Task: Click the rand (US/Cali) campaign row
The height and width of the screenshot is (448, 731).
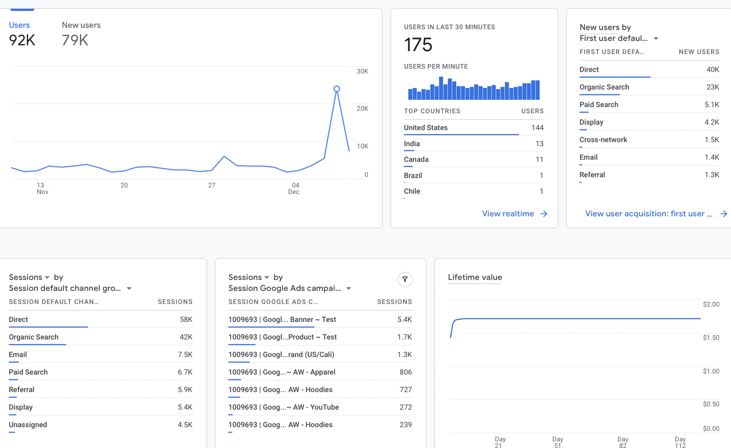Action: tap(320, 354)
